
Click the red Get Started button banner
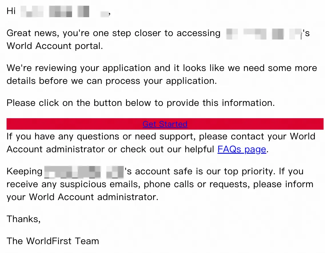click(x=165, y=124)
